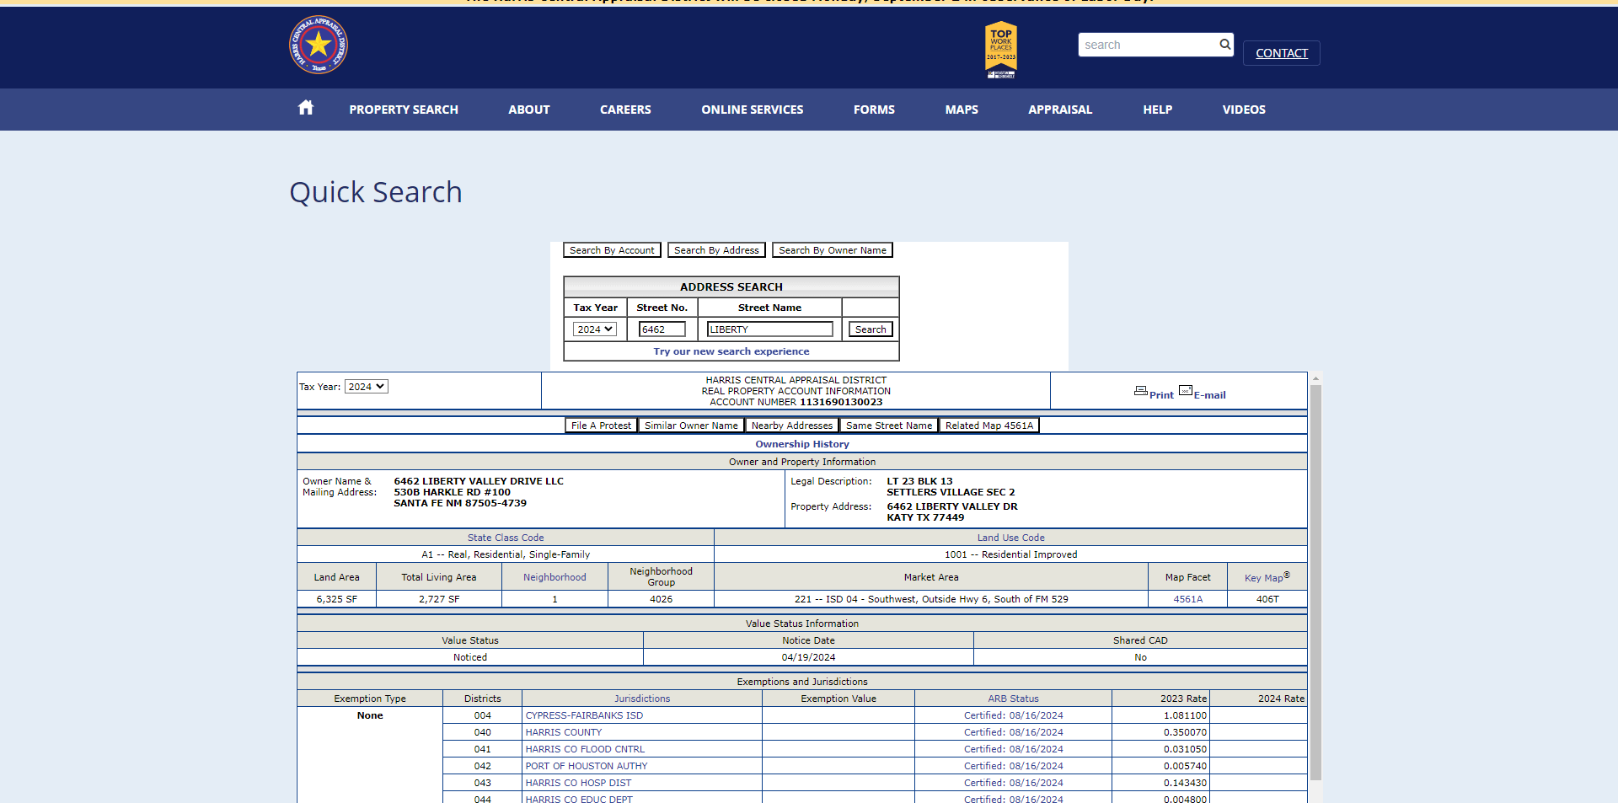Click Same Street Name button
The height and width of the screenshot is (803, 1618).
[x=889, y=426]
